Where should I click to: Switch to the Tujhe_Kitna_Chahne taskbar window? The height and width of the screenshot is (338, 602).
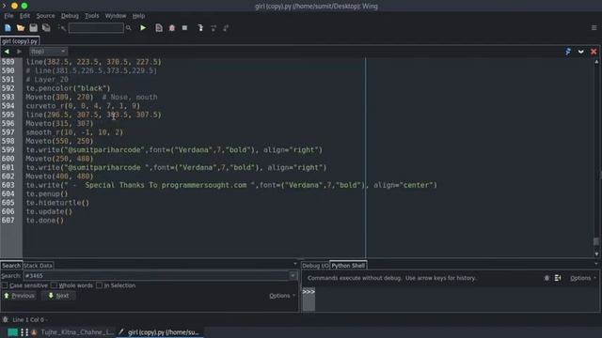pos(72,332)
